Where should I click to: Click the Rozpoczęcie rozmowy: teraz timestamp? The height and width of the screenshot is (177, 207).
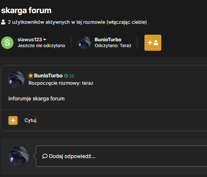tap(61, 83)
